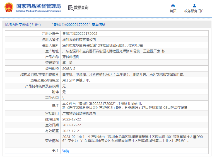
Task: Select 广东省药品监督管理局 approval department
Action: [79, 113]
